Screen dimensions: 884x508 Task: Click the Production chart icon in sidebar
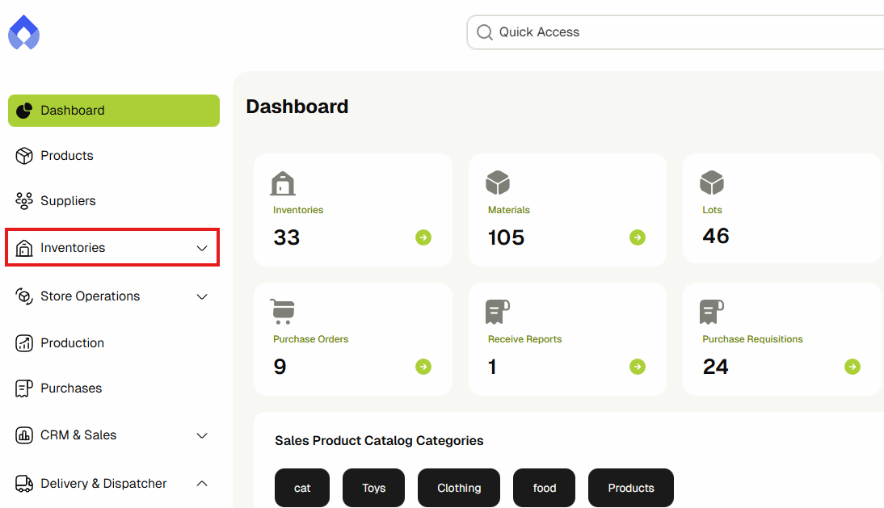point(24,343)
